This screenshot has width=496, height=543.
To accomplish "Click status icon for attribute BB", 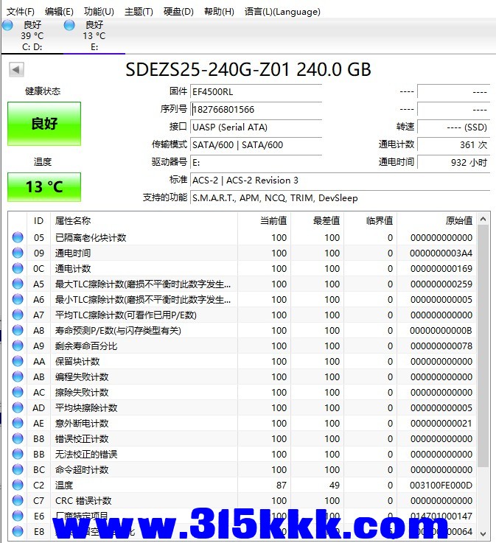I will (x=18, y=454).
